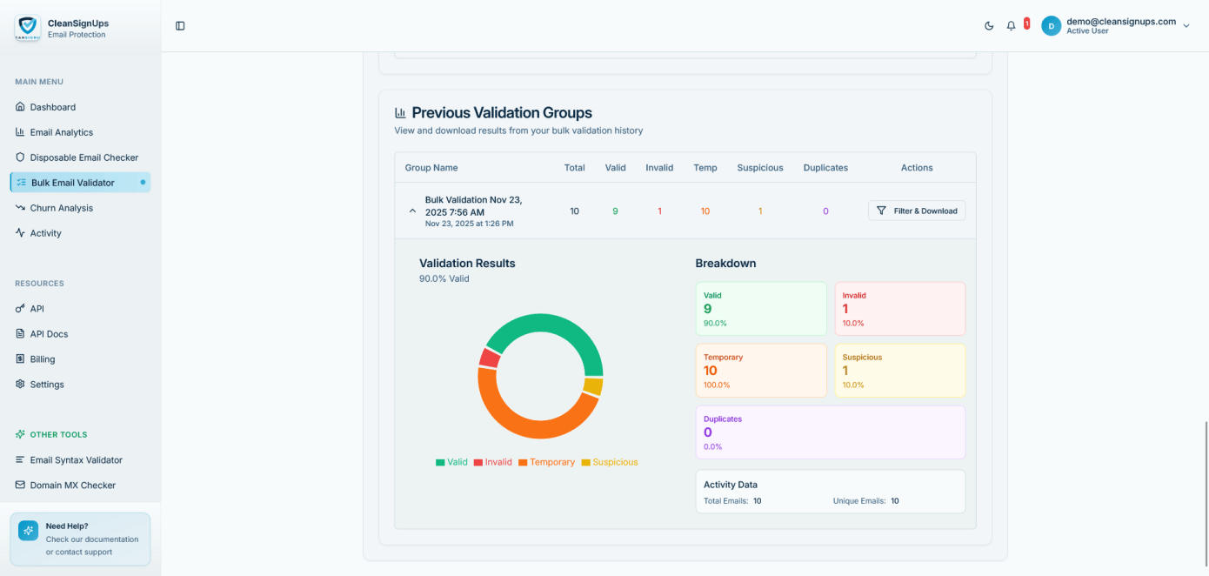Click the API key icon
The image size is (1209, 576).
pyautogui.click(x=21, y=309)
